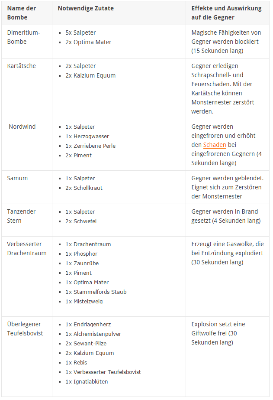Click the Samum bomb name
This screenshot has width=273, height=400.
(x=16, y=178)
